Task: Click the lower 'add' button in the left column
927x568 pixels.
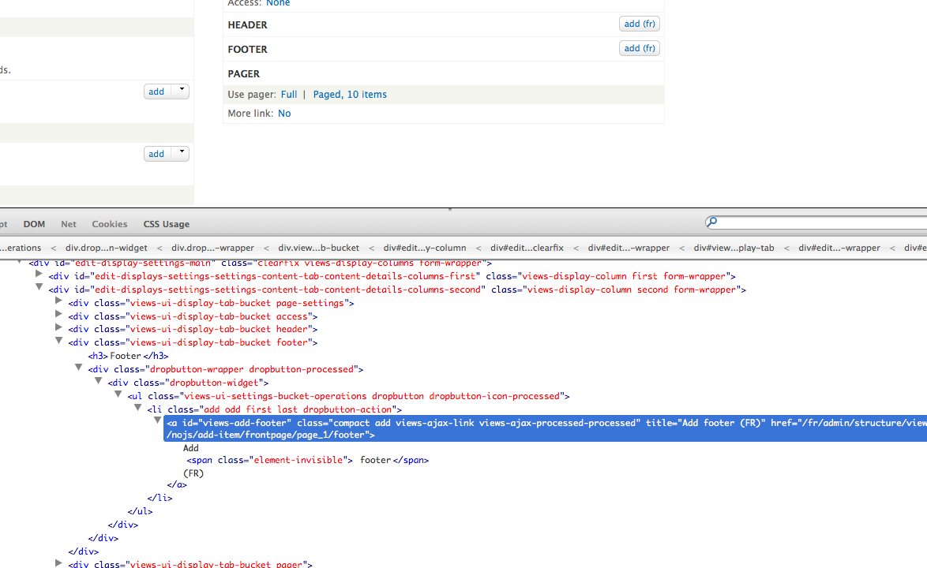Action: coord(156,154)
